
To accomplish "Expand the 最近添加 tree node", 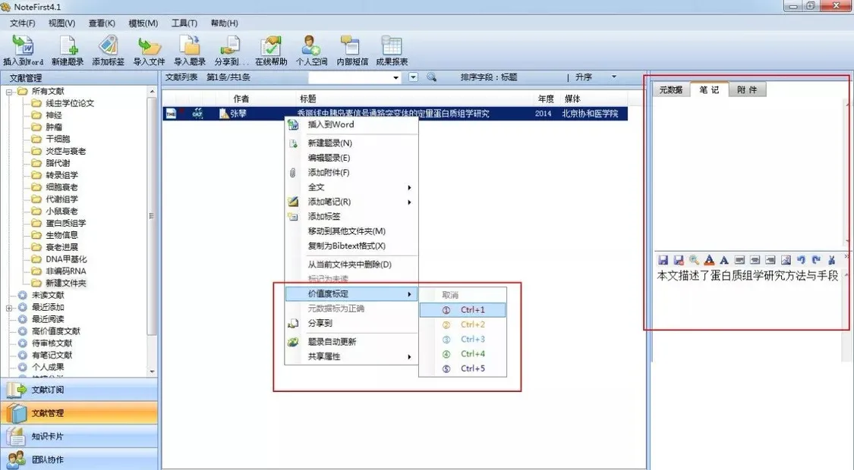I will [x=9, y=308].
